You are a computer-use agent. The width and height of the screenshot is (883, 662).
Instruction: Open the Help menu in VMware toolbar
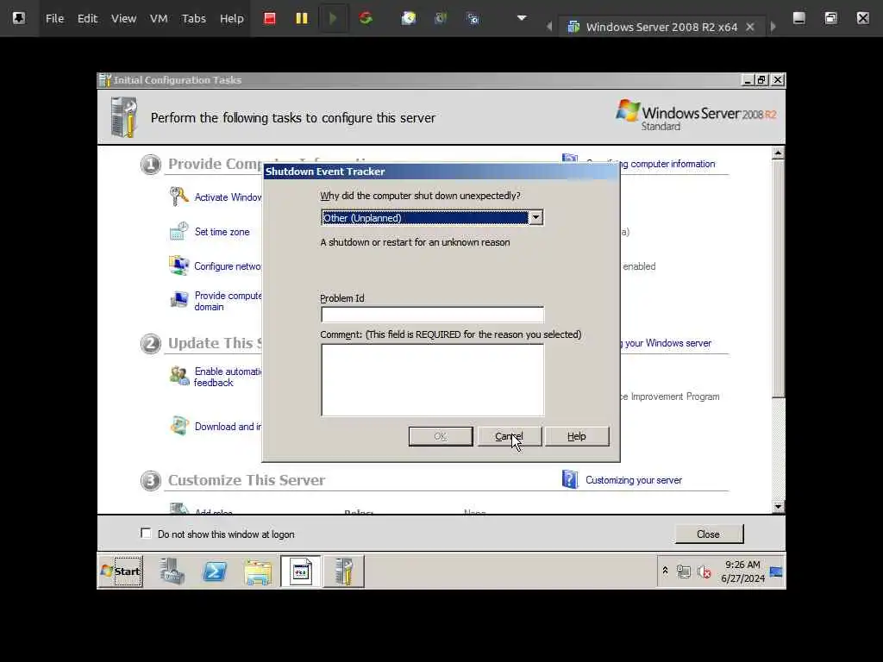click(231, 19)
